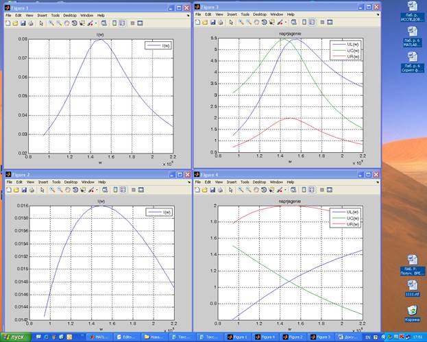Viewport: 427px width, 342px height.
Task: Activate Zoom Out tool in Figure 1
Action: (x=59, y=23)
